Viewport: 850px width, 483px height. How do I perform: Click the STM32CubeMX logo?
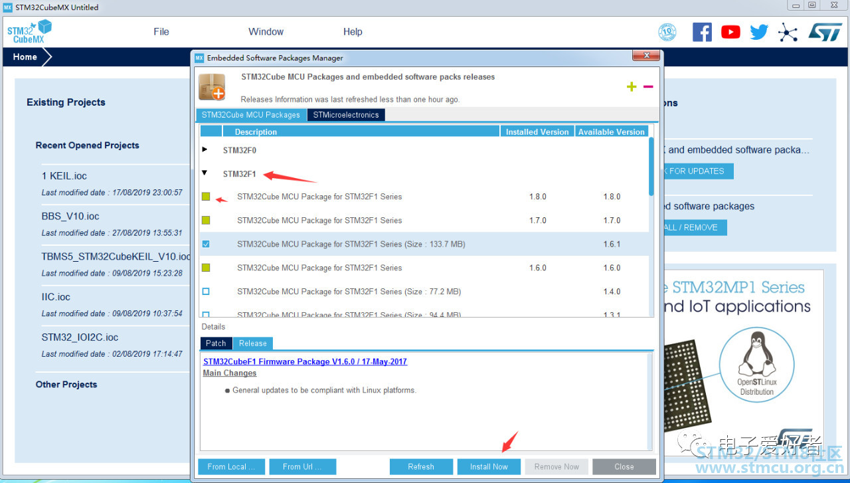coord(29,31)
